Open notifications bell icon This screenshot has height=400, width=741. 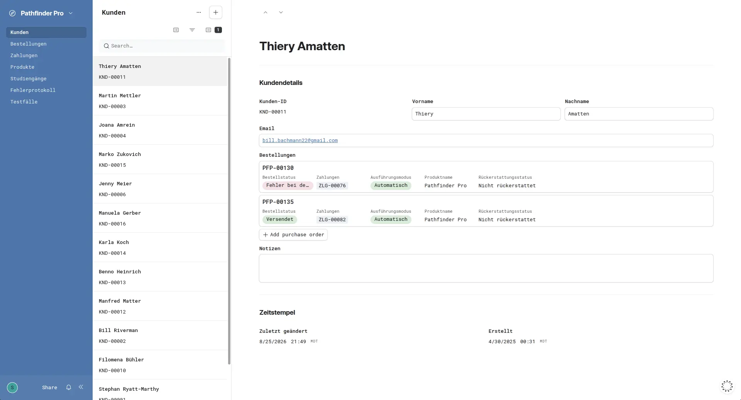(69, 387)
